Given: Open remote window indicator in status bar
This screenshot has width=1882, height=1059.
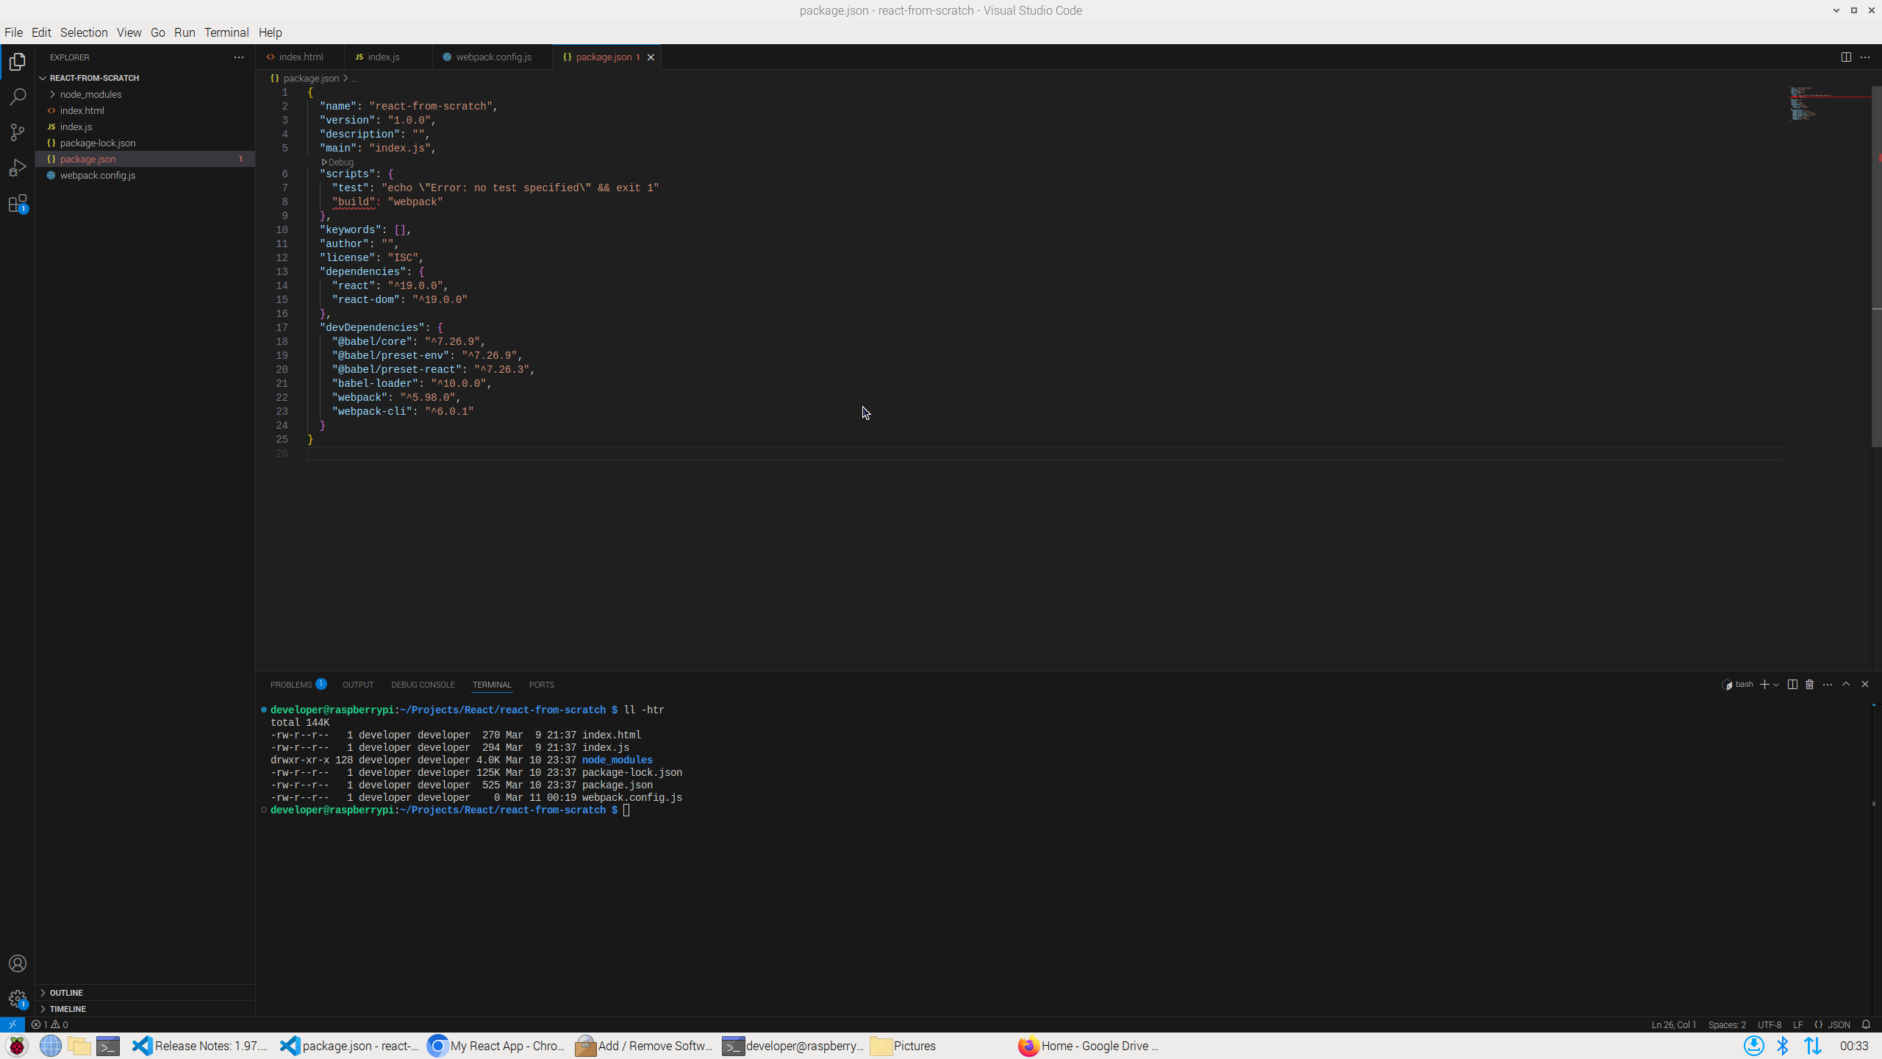Looking at the screenshot, I should click(12, 1024).
